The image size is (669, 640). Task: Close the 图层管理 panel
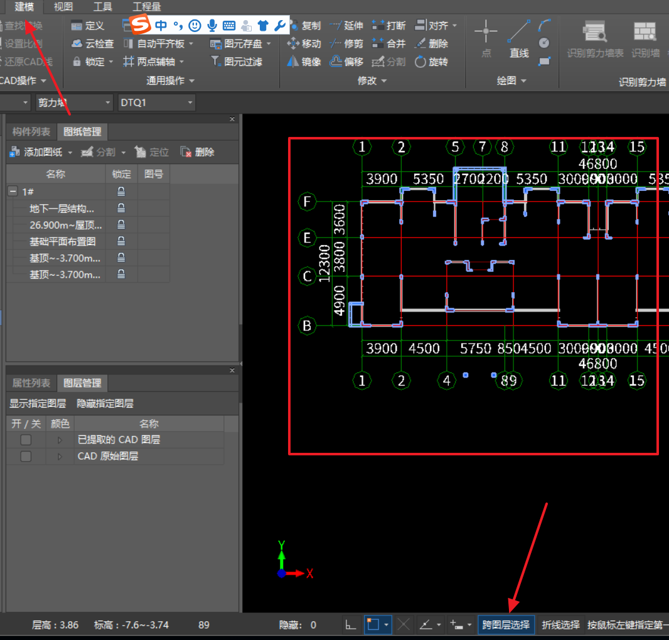[232, 370]
